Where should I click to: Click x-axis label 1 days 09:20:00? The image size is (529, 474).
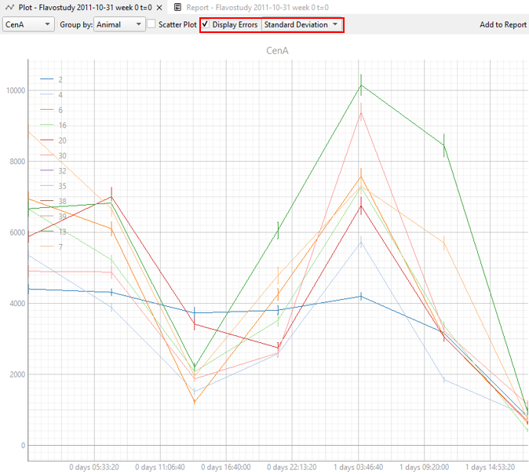coord(424,467)
